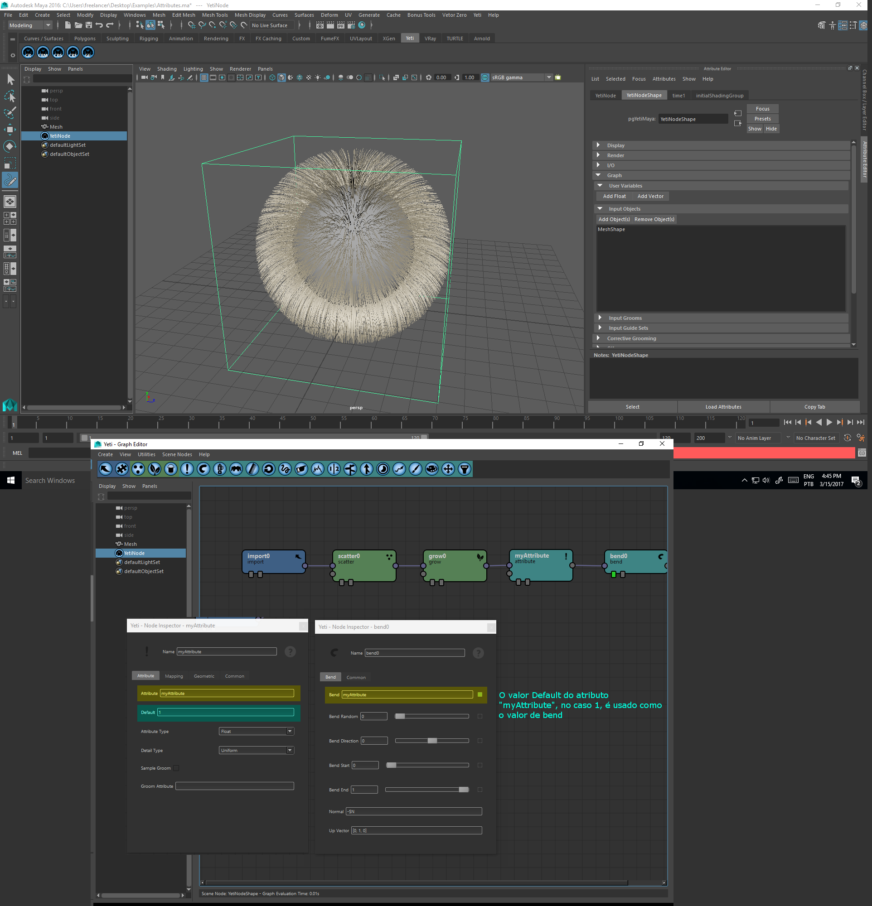This screenshot has height=906, width=872.
Task: Click the funnel filter node icon
Action: pos(464,469)
